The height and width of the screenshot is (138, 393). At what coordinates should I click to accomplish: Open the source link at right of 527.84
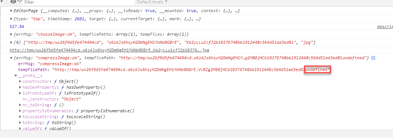click(x=385, y=26)
